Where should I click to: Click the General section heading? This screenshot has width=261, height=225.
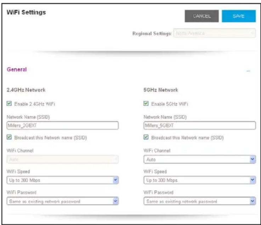(x=17, y=69)
